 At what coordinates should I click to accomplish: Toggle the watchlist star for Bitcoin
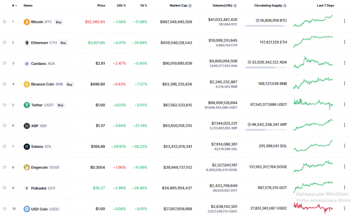4,22
